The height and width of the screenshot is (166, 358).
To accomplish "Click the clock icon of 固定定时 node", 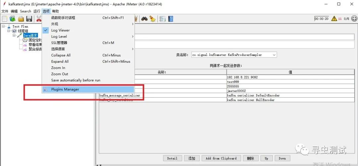I will [25, 40].
